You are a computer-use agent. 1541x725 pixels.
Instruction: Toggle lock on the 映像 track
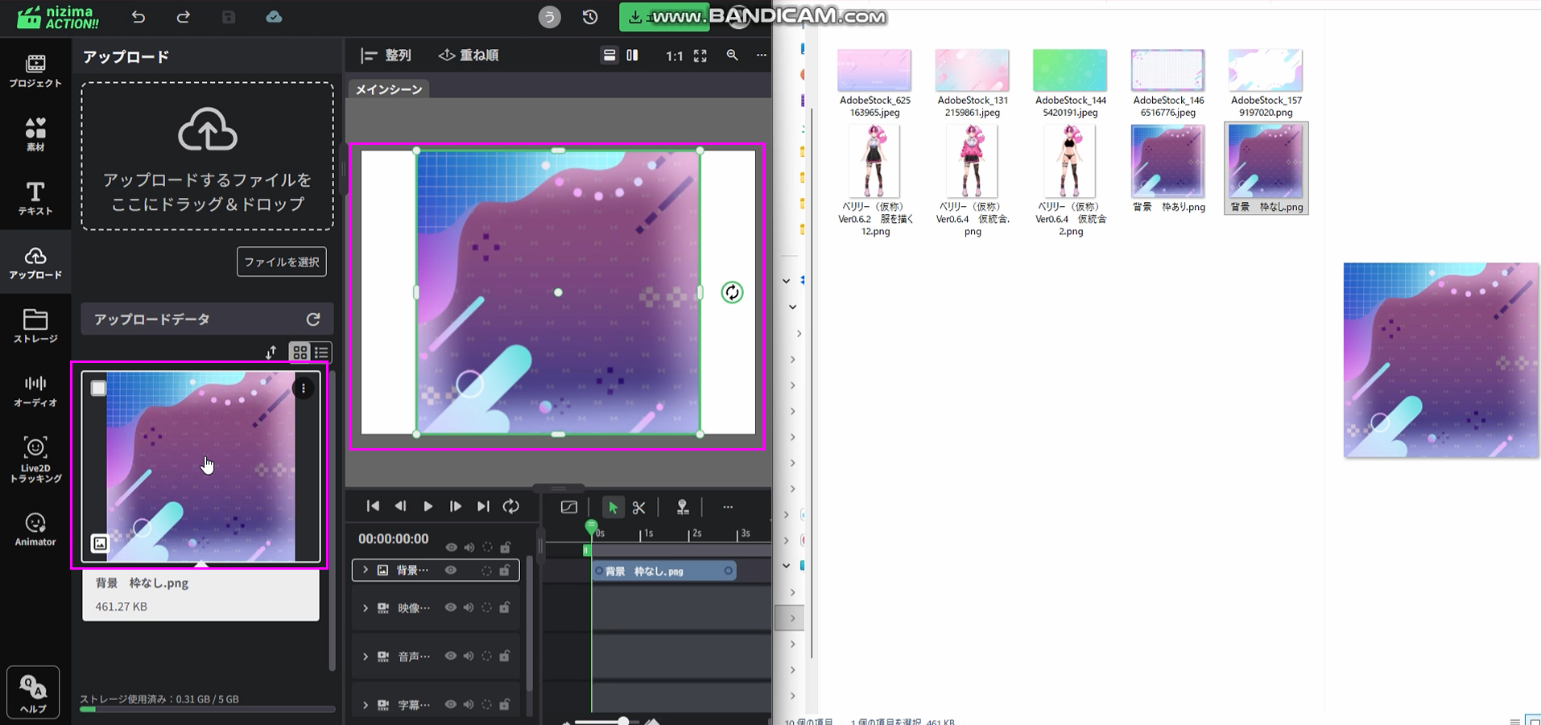tap(505, 608)
